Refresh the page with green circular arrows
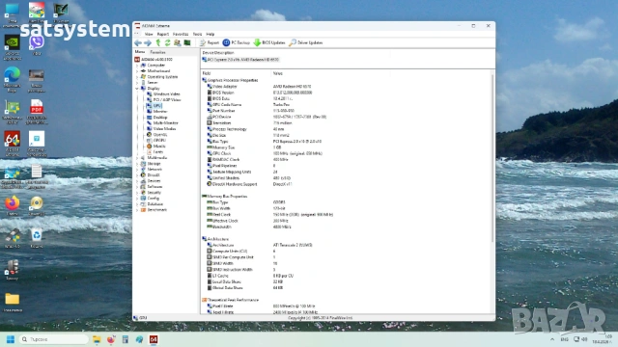This screenshot has width=618, height=347. tap(167, 42)
